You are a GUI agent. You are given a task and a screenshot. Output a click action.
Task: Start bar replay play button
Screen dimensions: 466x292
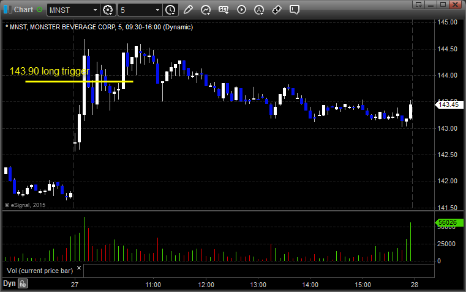(x=241, y=10)
